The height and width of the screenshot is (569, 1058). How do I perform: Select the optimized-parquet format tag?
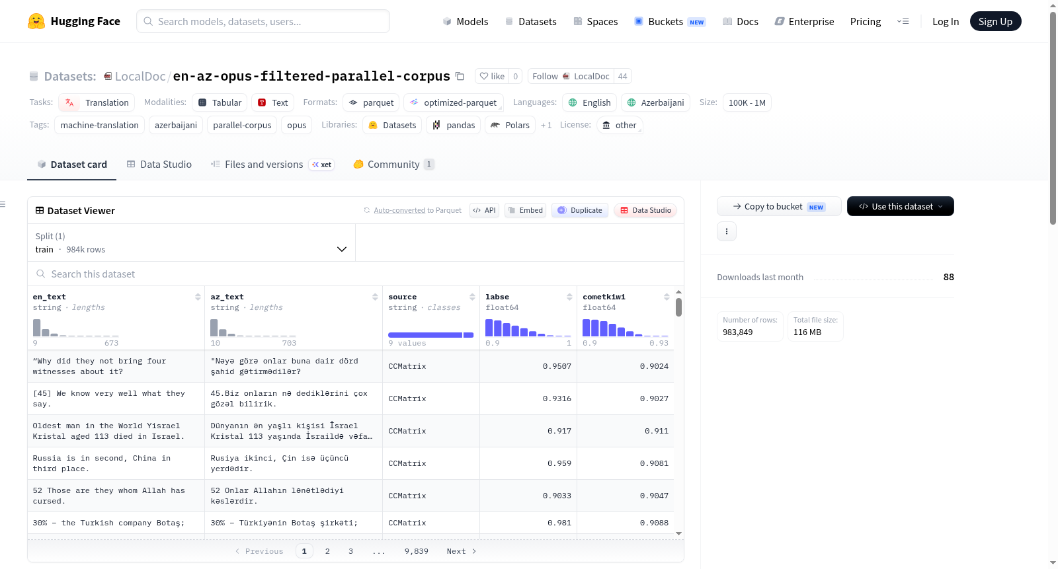(454, 102)
